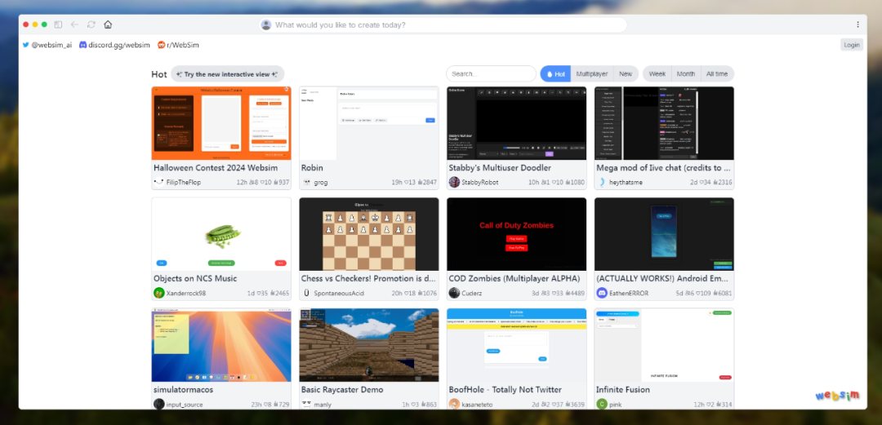The width and height of the screenshot is (882, 425).
Task: Click the username SpontaneousAcid
Action: click(x=341, y=293)
